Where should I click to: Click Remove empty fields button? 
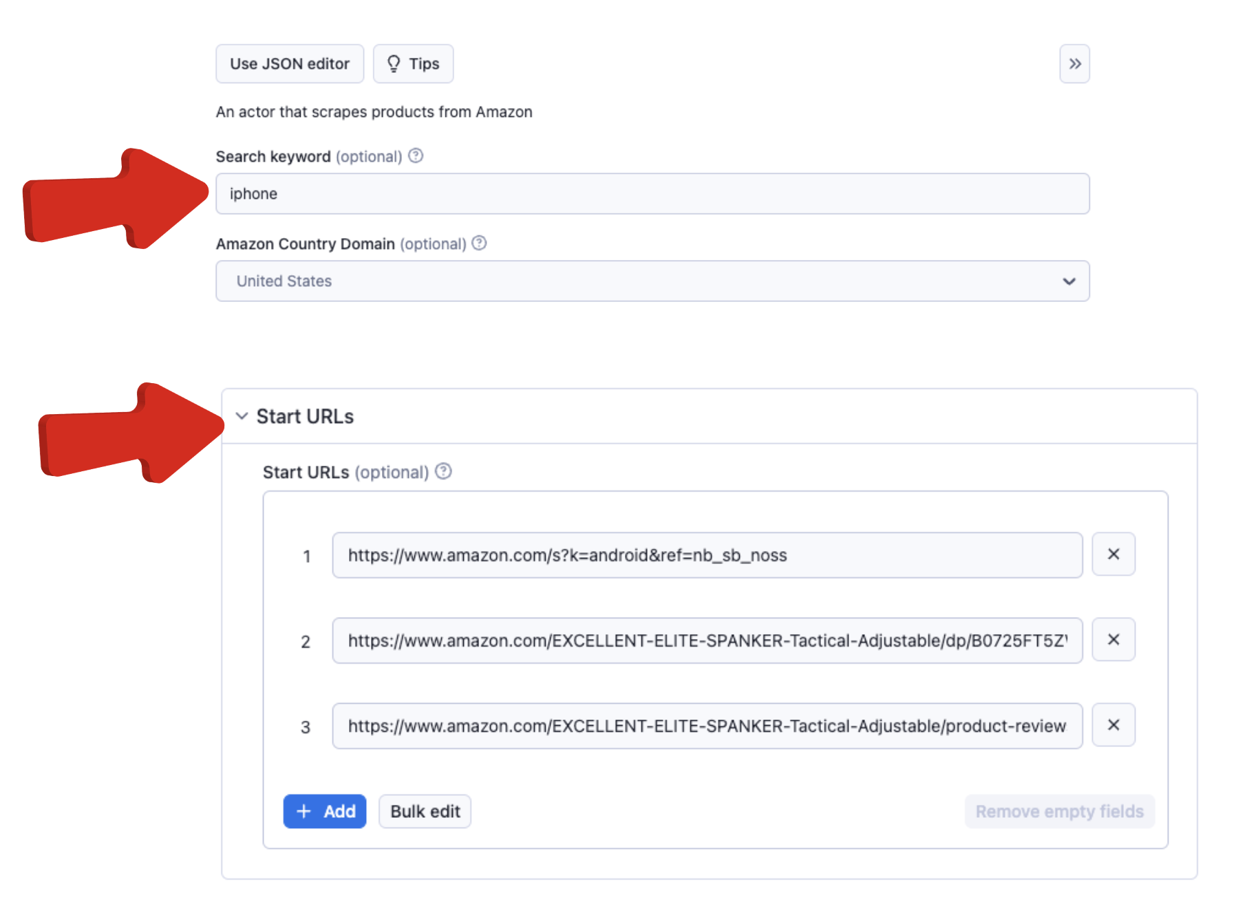point(1059,812)
